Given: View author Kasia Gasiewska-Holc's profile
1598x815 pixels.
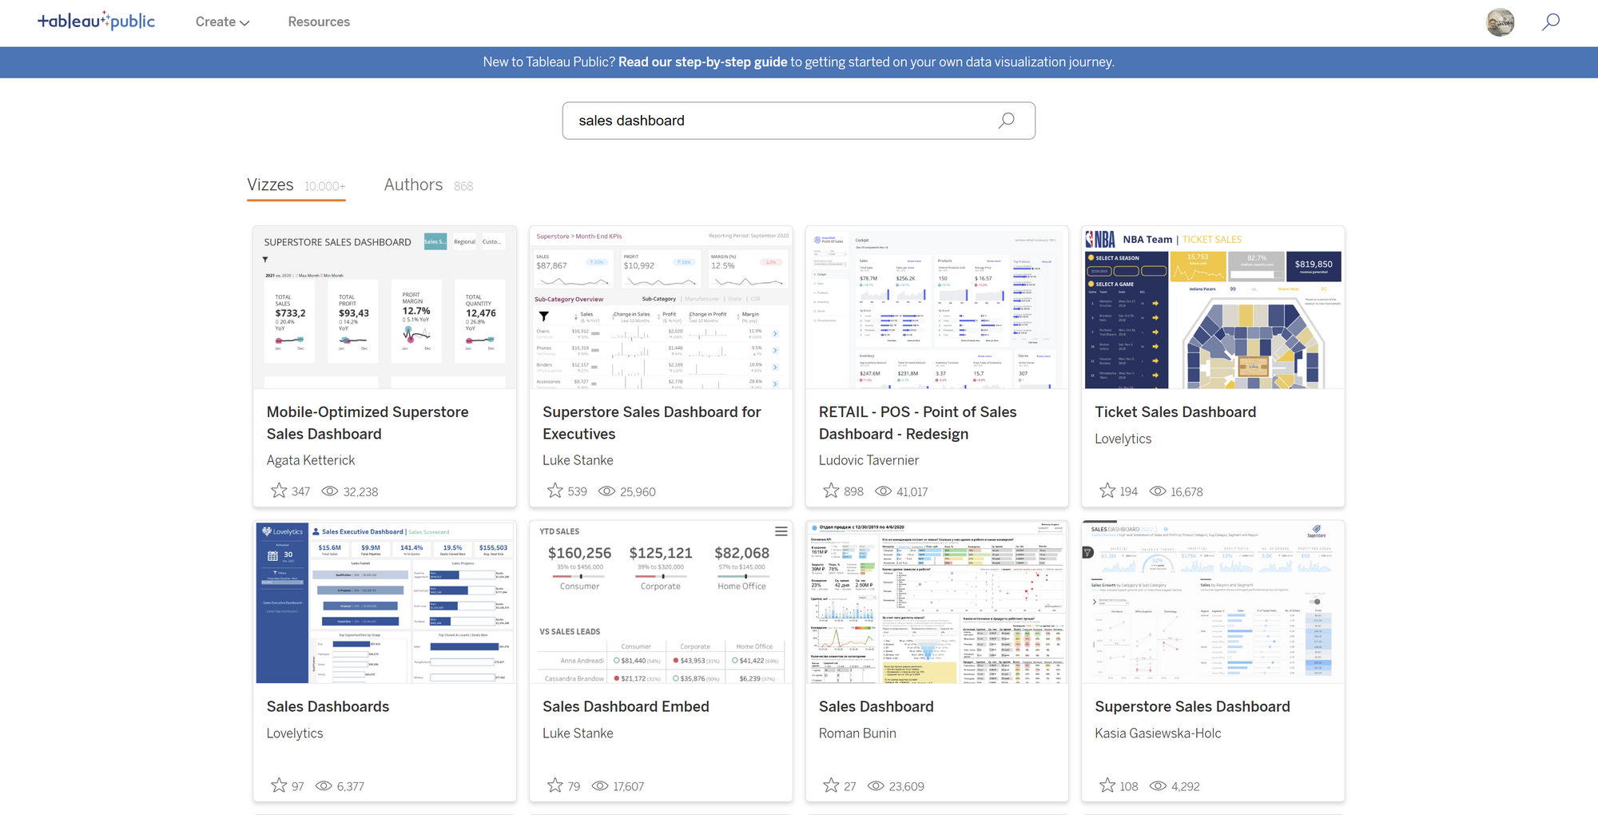Looking at the screenshot, I should [1158, 733].
